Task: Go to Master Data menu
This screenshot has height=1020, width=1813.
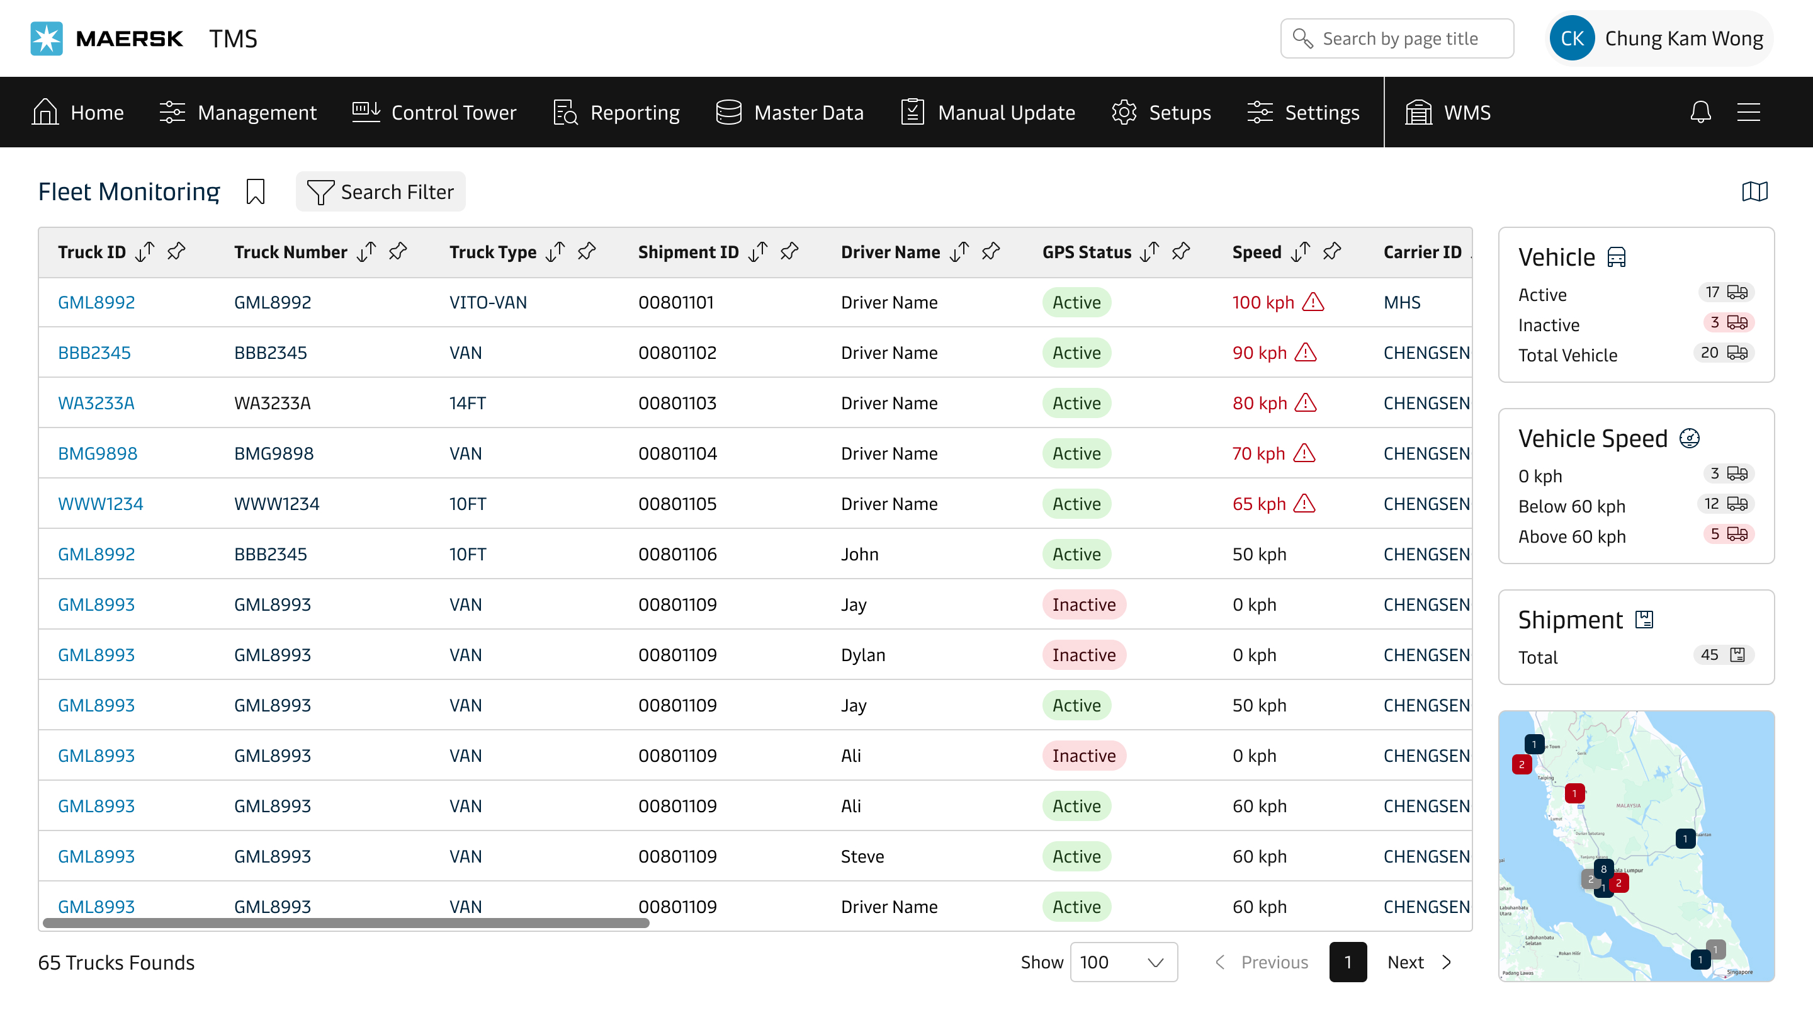Action: [789, 113]
